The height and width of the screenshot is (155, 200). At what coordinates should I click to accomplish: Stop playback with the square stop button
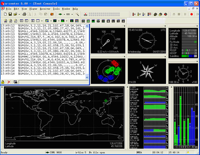coord(179,14)
